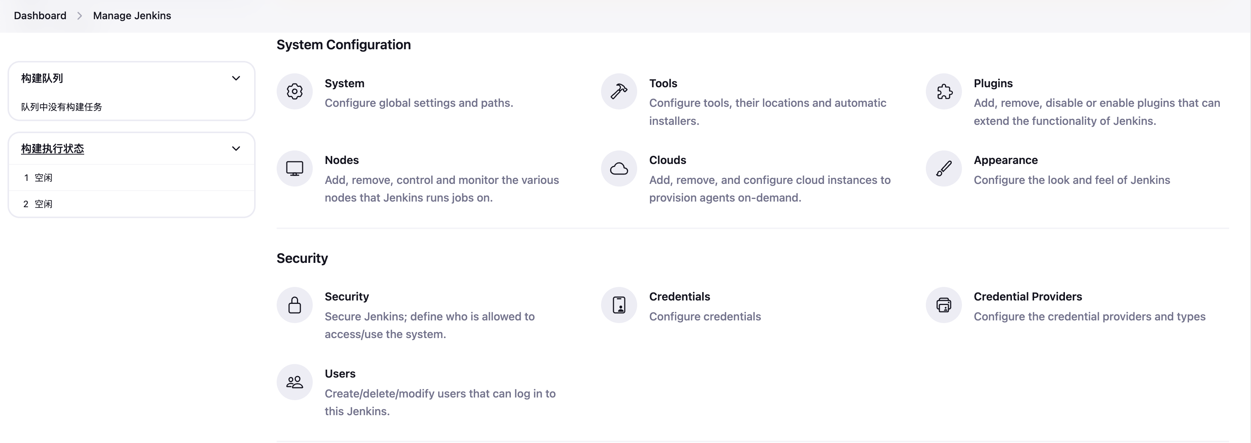Click the 'Configure credentials' description
The width and height of the screenshot is (1251, 443).
(705, 317)
